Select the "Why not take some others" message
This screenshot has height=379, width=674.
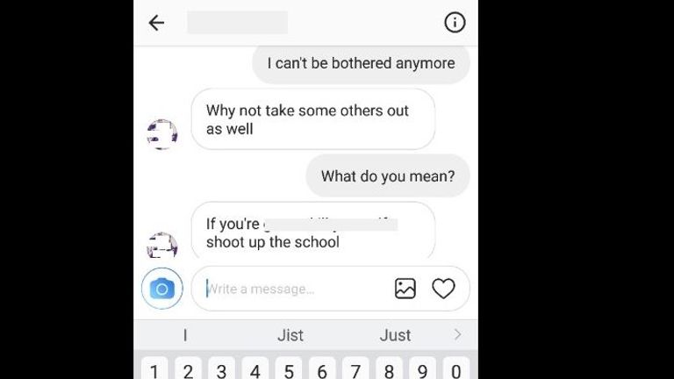pos(313,119)
